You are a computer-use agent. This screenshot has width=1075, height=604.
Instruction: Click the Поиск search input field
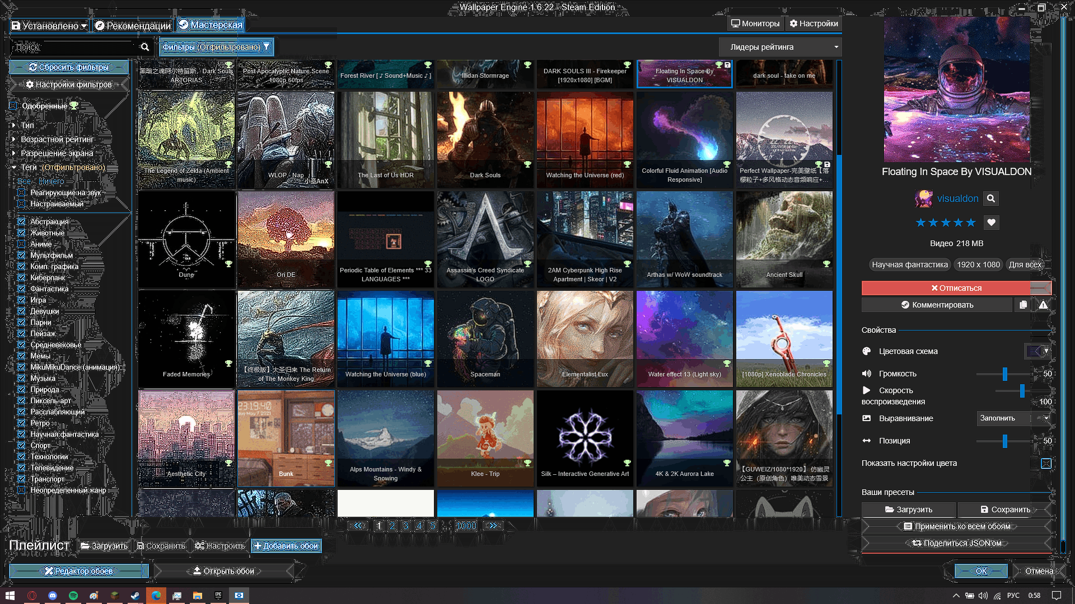[74, 47]
